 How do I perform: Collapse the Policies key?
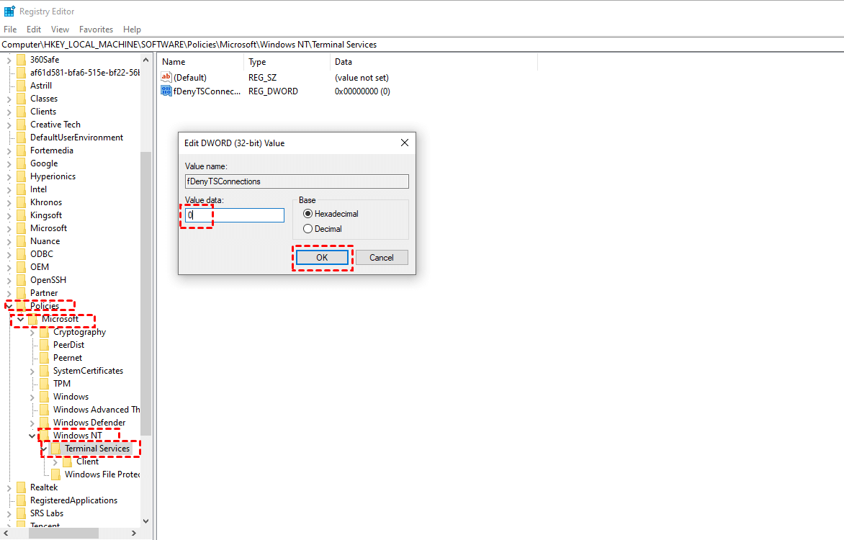point(9,306)
